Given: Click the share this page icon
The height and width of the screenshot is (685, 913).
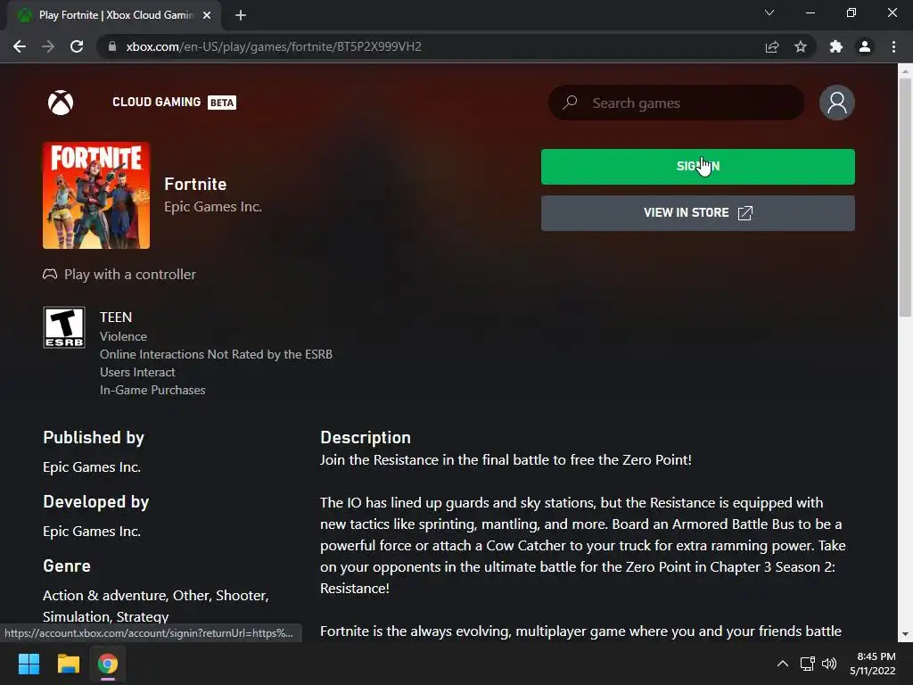Looking at the screenshot, I should click(772, 46).
